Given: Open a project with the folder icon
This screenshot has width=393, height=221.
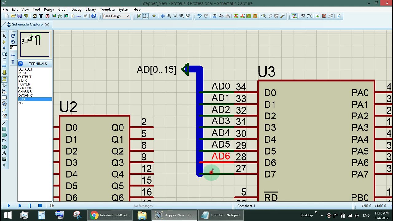Looking at the screenshot, I should click(x=13, y=16).
